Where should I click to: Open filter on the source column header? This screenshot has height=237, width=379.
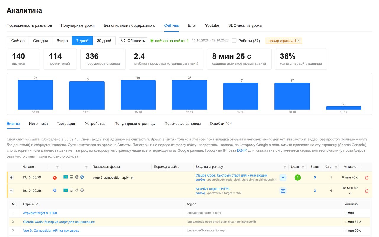(x=57, y=167)
